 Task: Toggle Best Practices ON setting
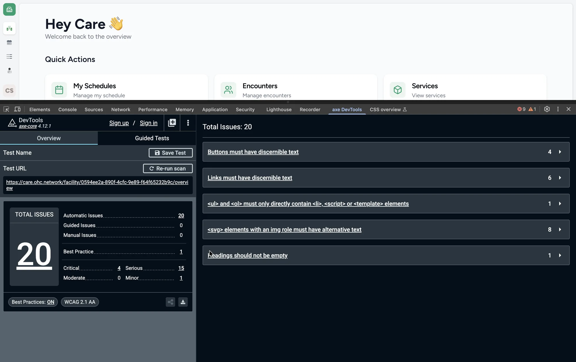(x=33, y=302)
